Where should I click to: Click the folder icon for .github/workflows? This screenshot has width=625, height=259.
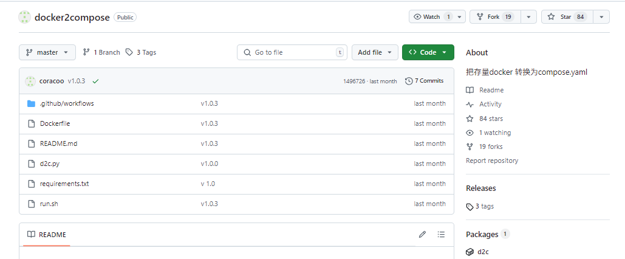(x=32, y=104)
